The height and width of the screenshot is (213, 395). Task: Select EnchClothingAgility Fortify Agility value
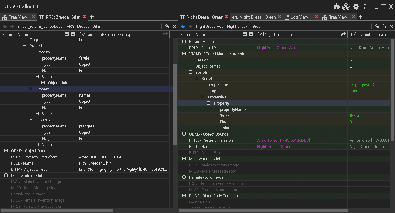pyautogui.click(x=123, y=169)
